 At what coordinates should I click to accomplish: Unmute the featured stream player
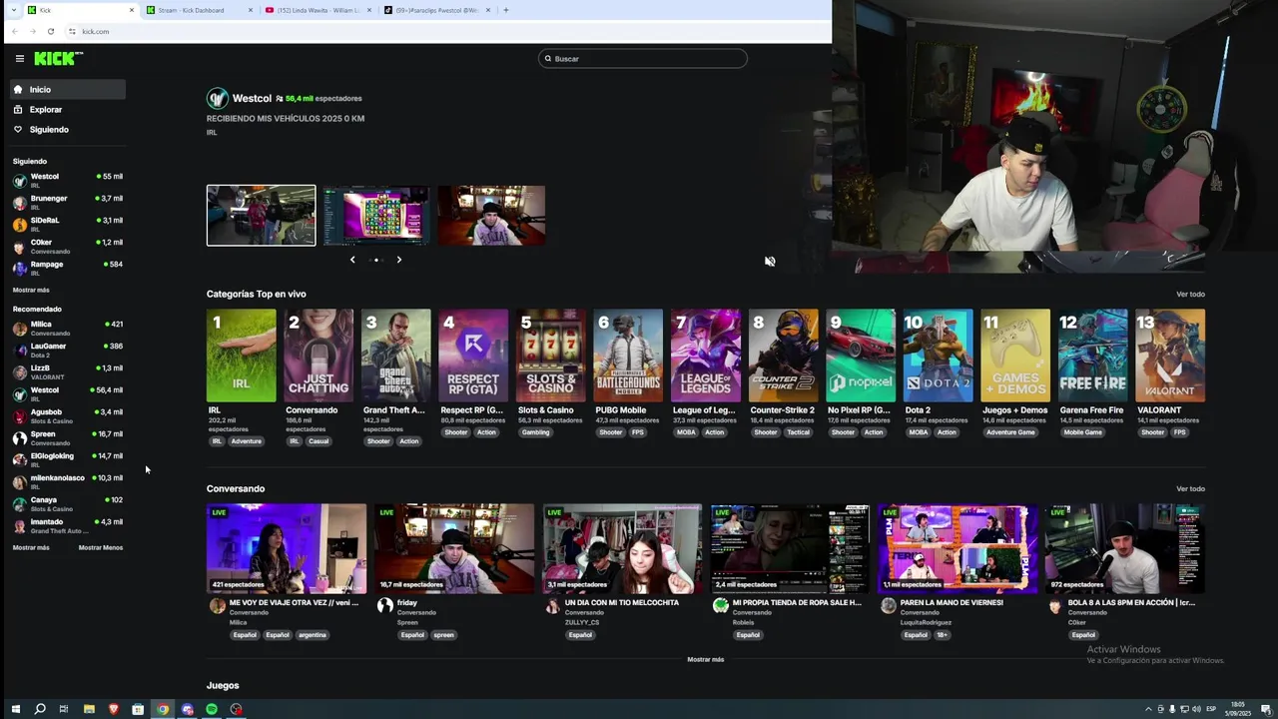(769, 262)
